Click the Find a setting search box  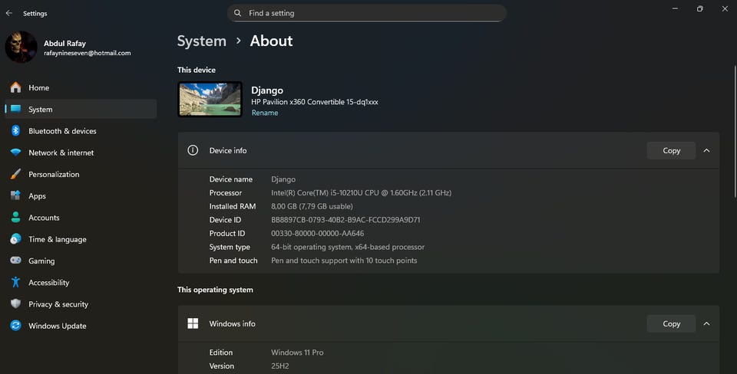click(x=367, y=13)
